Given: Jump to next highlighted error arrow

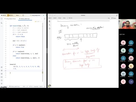Looking at the screenshot, I should pos(42,22).
